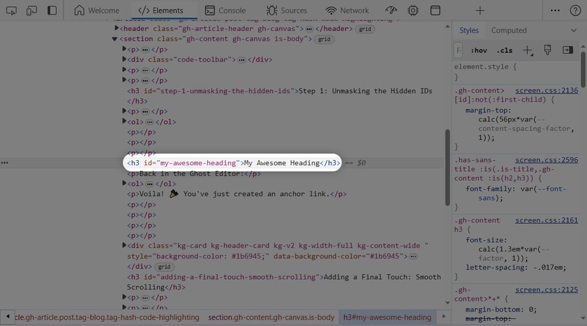Collapse the section gh-content node
Screen dimensions: 587x326
click(x=115, y=39)
